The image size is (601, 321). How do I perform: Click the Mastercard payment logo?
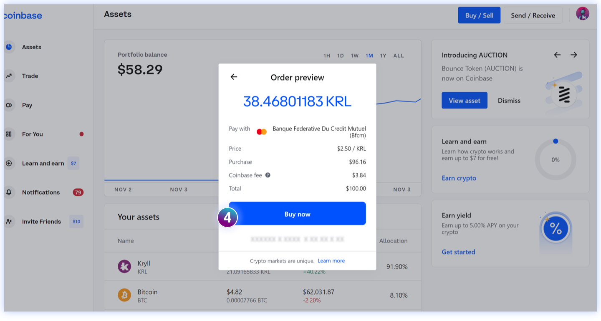click(262, 132)
